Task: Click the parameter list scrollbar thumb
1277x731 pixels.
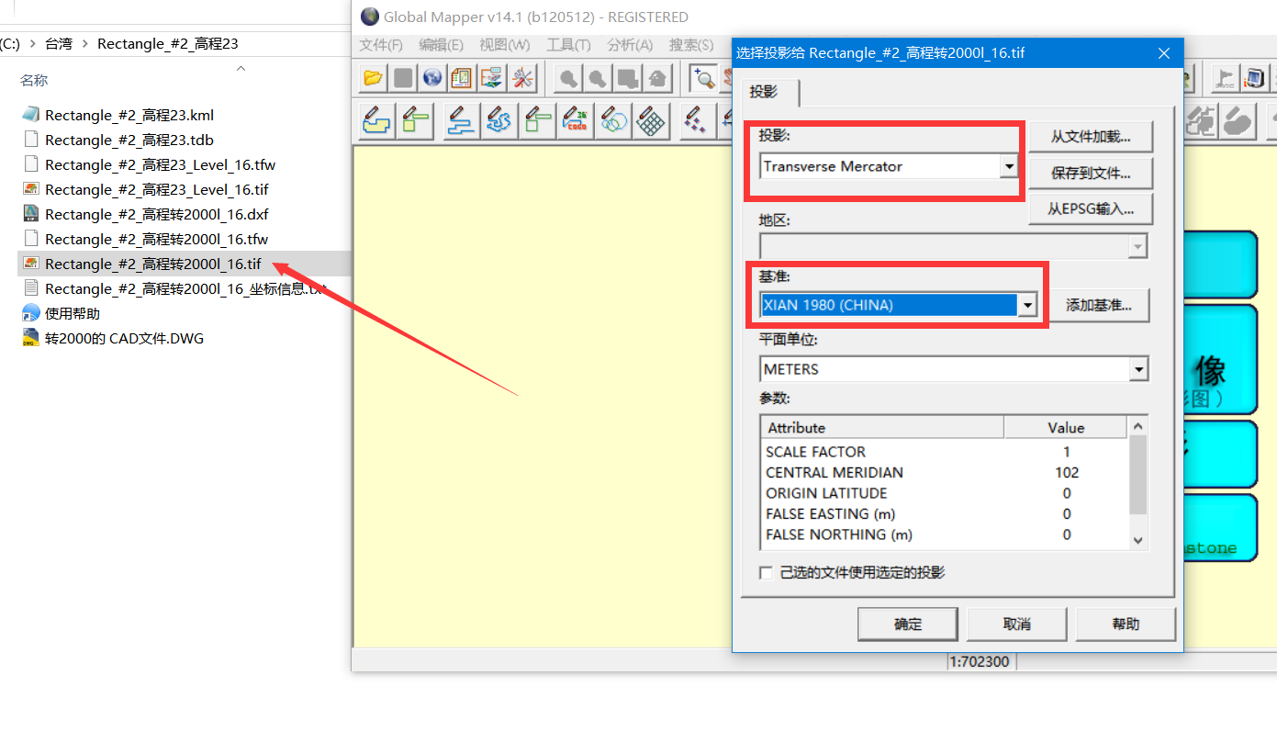Action: pos(1138,475)
